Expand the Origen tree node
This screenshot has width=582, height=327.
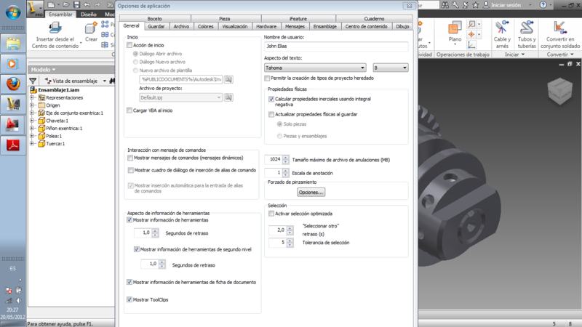pos(32,105)
